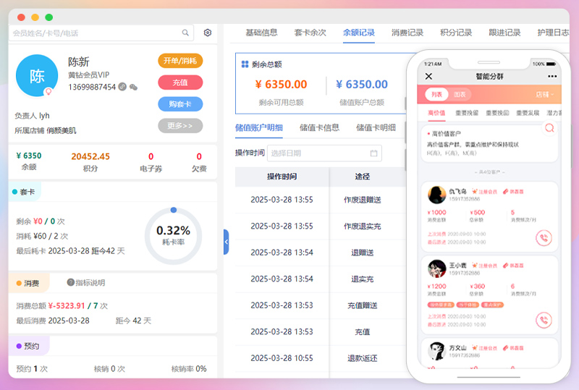Switch to 跟进记录 tab
Viewport: 579px width, 390px height.
504,33
